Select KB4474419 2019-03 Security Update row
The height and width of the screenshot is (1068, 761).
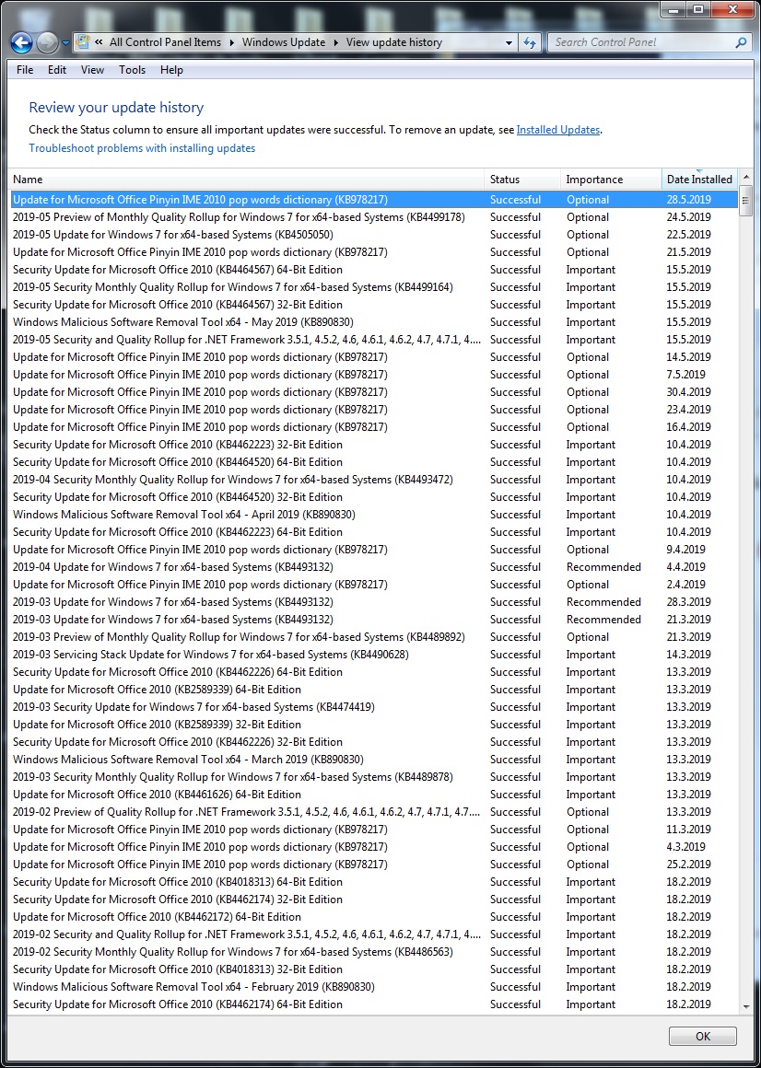pos(373,707)
